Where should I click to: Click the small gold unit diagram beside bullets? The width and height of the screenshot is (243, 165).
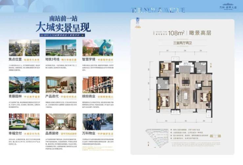coord(215,136)
